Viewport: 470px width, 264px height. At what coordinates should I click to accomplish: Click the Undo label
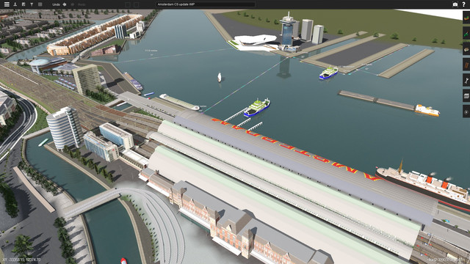pos(56,4)
